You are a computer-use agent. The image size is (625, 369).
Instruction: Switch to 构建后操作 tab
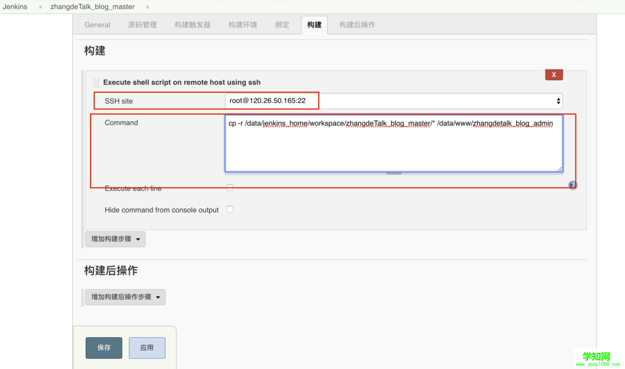357,25
